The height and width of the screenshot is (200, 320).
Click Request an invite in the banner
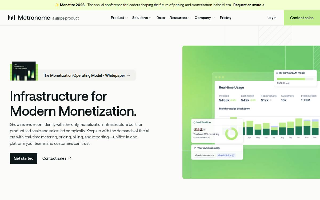click(x=249, y=5)
